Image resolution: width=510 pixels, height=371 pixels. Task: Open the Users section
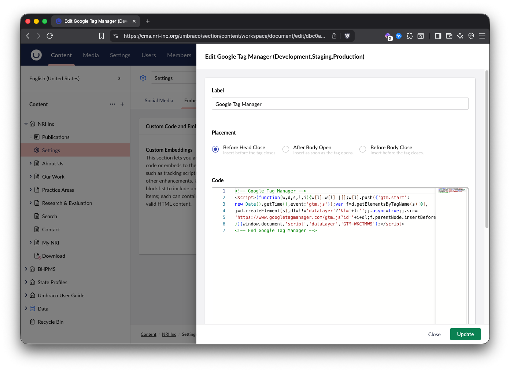click(x=149, y=55)
